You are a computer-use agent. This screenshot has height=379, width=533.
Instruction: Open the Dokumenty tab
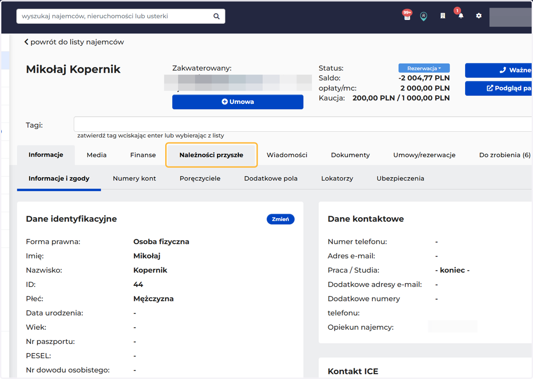coord(350,155)
